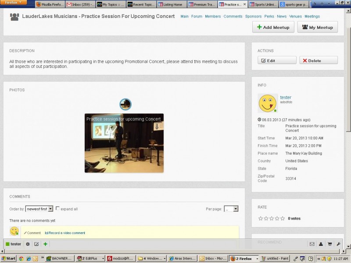Toggle the expand all checkbox
Viewport: 351px width, 263px height.
(57, 209)
